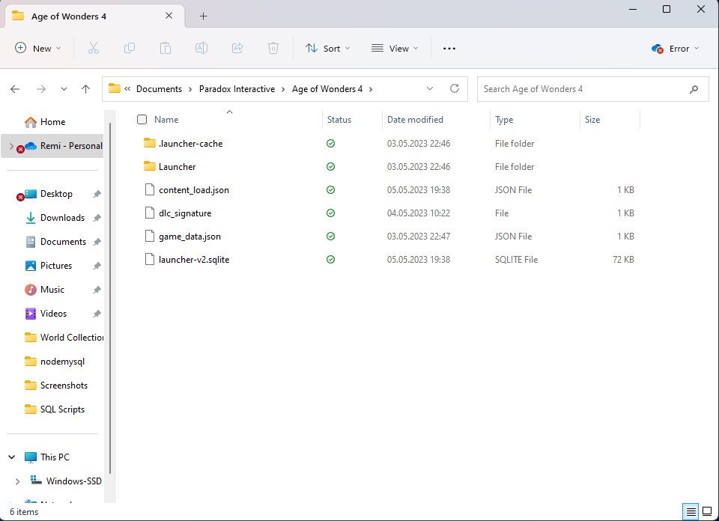719x521 pixels.
Task: Switch to details view layout icon
Action: point(691,511)
